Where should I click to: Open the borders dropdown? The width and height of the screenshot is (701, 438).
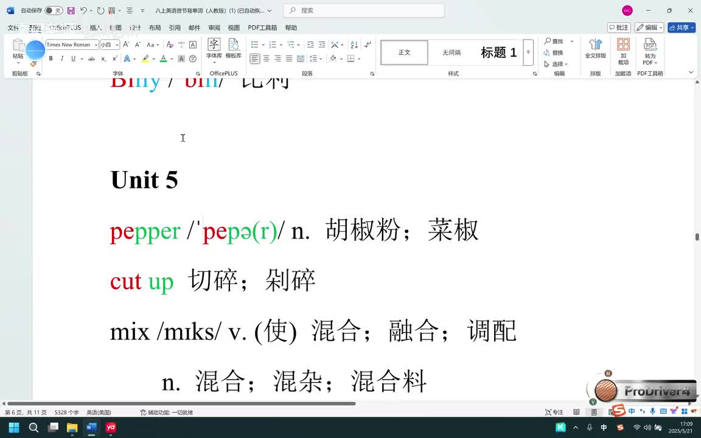[359, 58]
